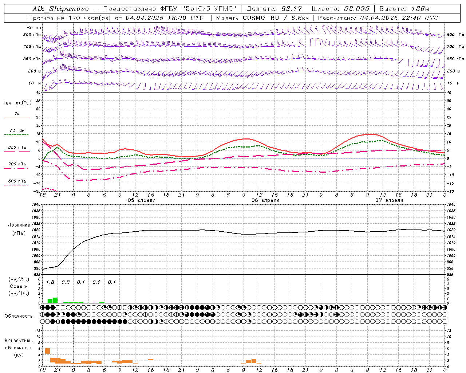466x373 pixels.
Task: Click the 1.8 precipitation total value
Action: 50,282
